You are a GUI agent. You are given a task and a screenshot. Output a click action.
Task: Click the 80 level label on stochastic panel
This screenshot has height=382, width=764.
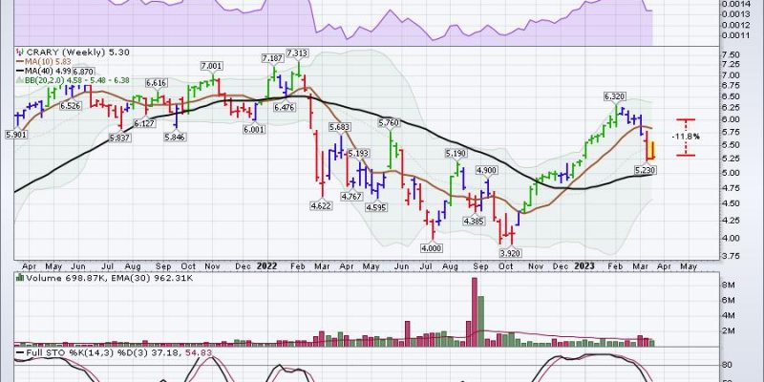tap(729, 364)
